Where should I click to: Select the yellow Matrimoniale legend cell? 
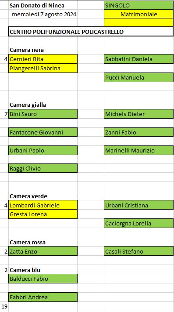tap(138, 14)
